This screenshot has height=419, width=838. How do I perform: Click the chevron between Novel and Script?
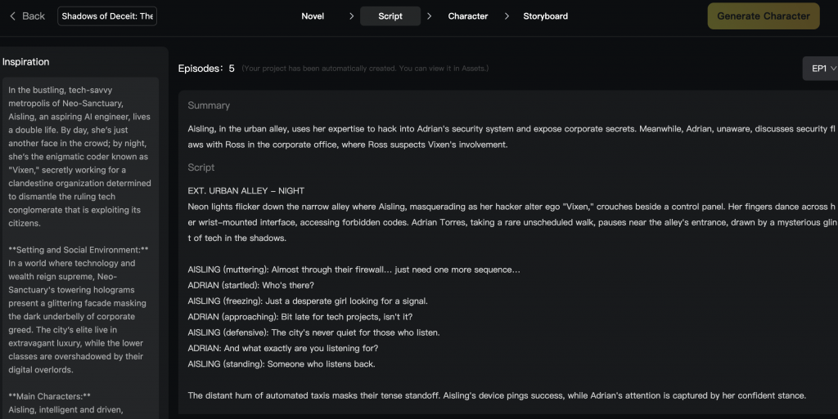pyautogui.click(x=351, y=16)
